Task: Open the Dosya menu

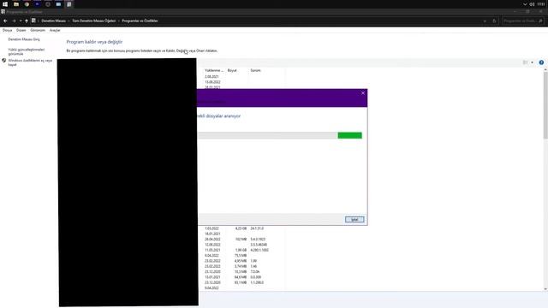Action: coord(8,31)
